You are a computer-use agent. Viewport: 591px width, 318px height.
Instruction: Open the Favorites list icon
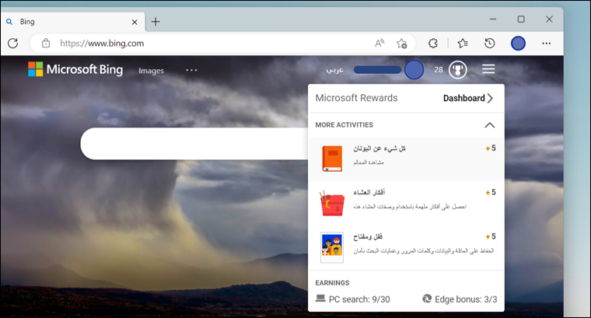tap(463, 44)
